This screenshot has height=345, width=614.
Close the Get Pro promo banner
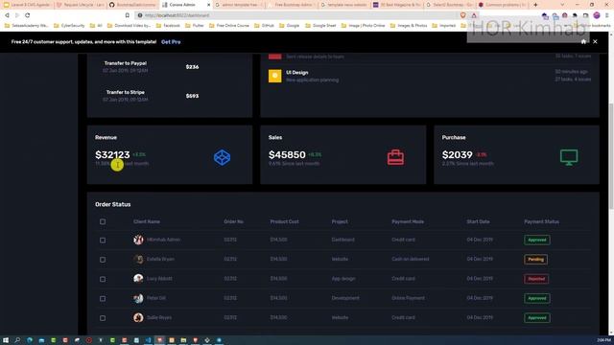595,41
